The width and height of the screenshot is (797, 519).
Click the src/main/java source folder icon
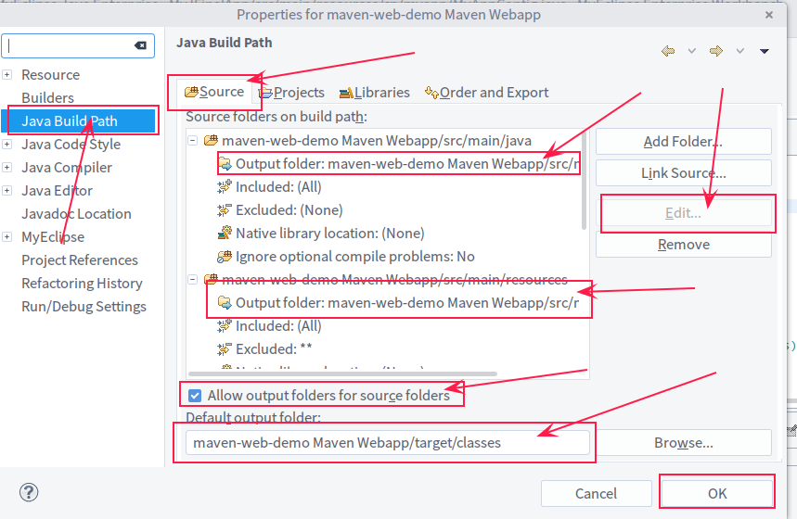[211, 140]
